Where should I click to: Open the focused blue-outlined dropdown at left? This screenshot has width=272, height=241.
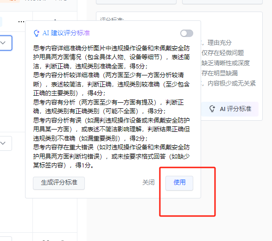click(6, 43)
